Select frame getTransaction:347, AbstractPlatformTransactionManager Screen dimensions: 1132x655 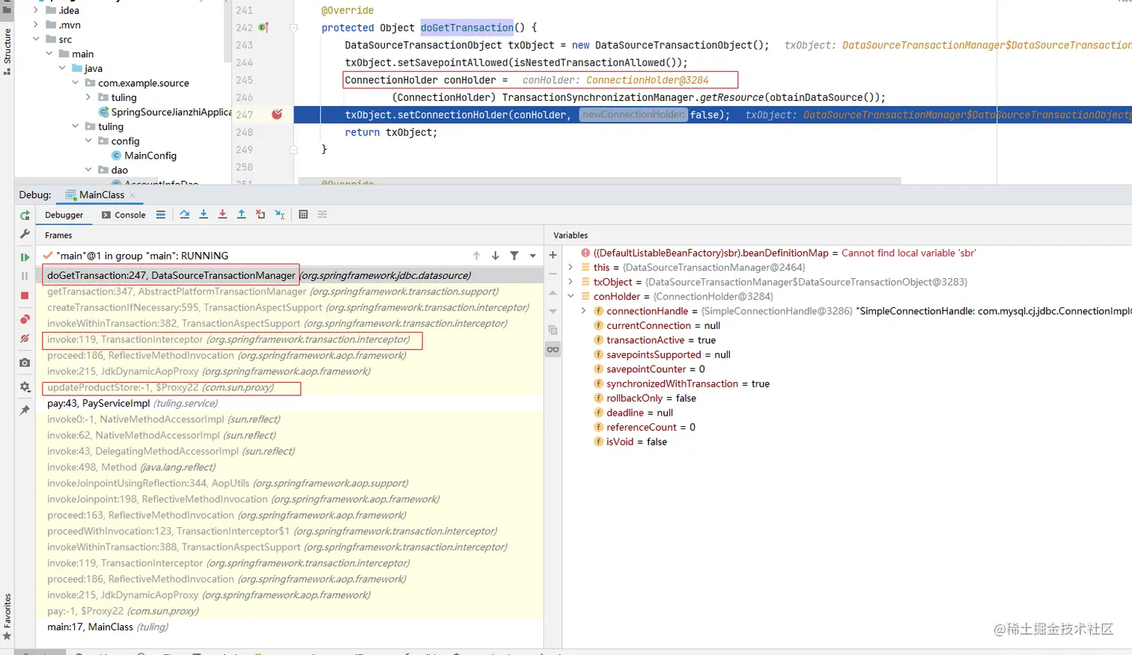click(x=290, y=292)
